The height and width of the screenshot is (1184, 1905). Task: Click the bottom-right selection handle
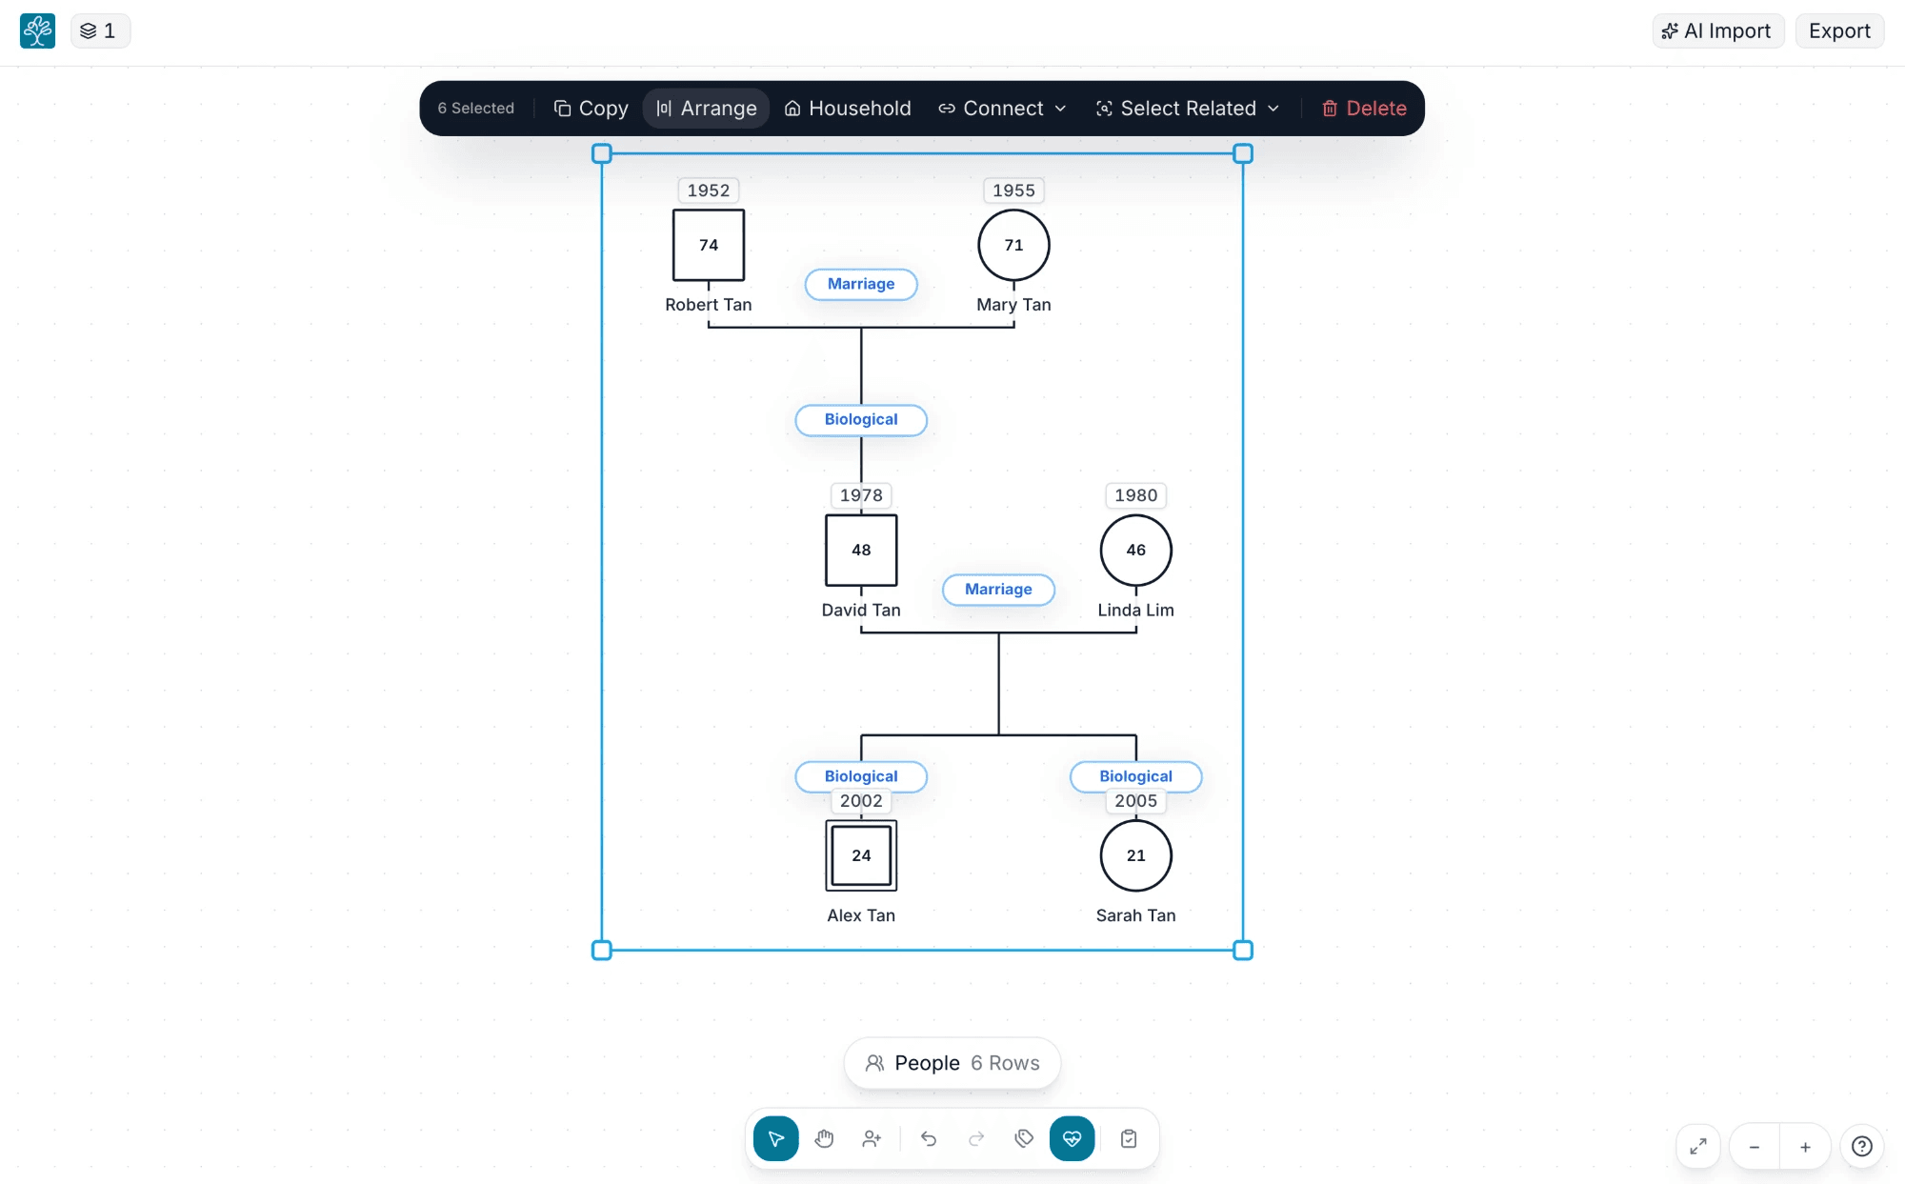[x=1243, y=950]
